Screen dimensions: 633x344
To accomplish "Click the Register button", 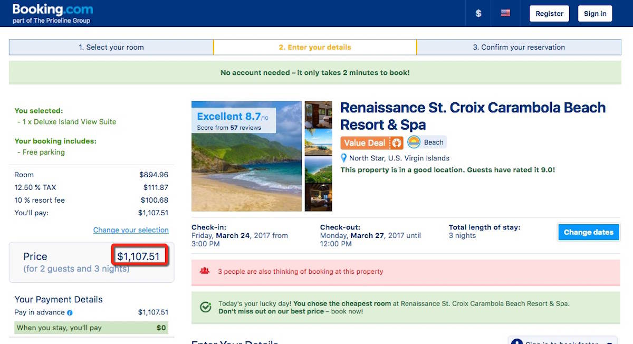I will 549,14.
